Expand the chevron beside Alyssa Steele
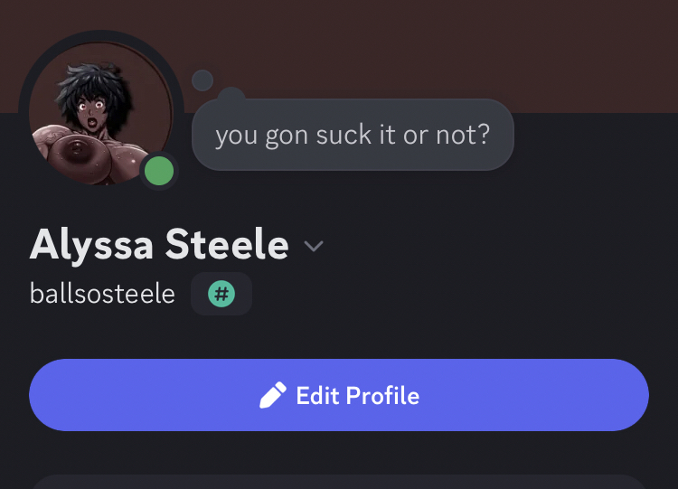This screenshot has width=678, height=489. (x=314, y=246)
